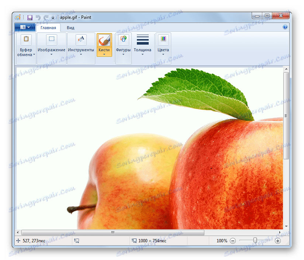Click the zoom slider handle

pos(255,240)
